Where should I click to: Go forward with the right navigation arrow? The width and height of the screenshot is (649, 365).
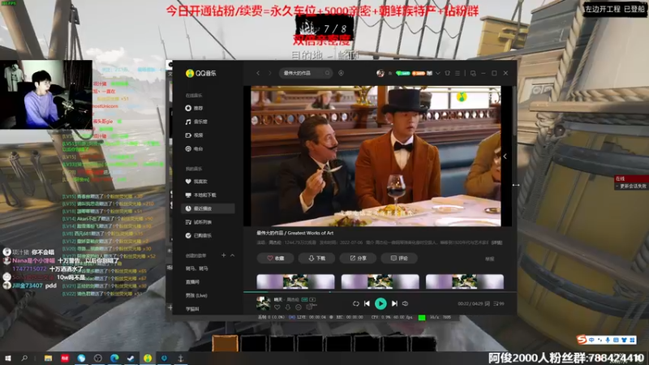(270, 73)
